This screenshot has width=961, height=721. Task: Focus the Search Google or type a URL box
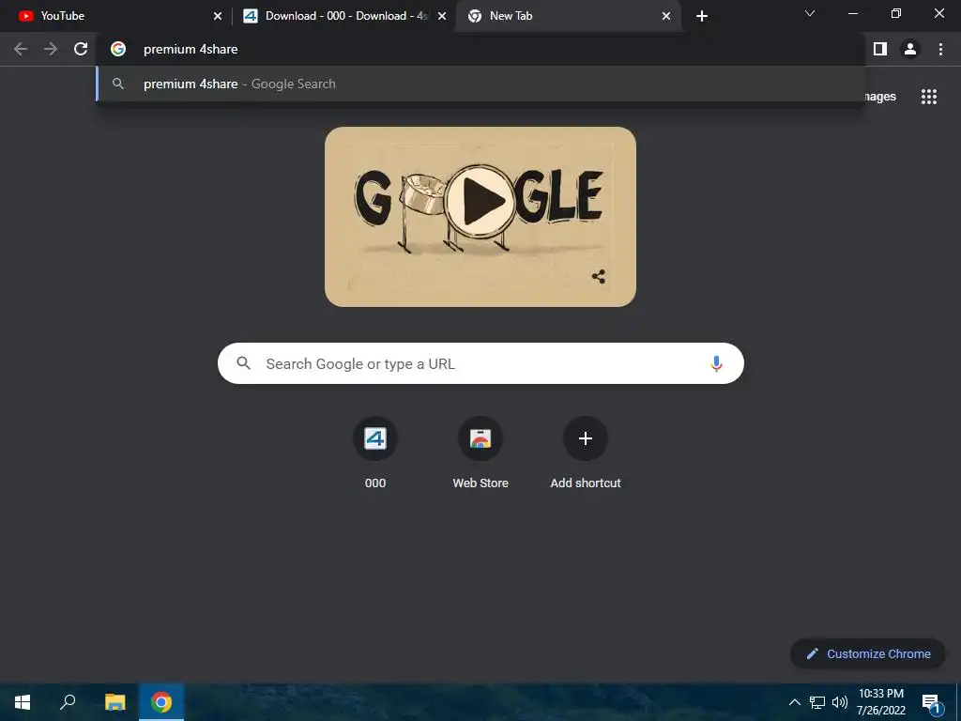[480, 363]
